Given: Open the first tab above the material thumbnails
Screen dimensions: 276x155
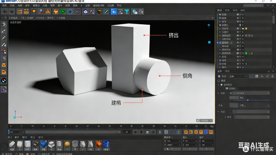Looking at the screenshot, I should (x=10, y=137).
